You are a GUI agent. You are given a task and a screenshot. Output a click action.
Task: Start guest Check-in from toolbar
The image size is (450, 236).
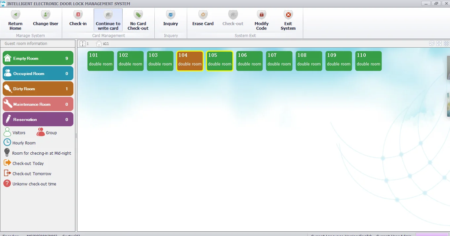point(78,15)
